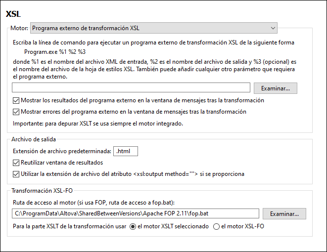The image size is (327, 252).
Task: Click the default file extension .html field
Action: [x=126, y=151]
